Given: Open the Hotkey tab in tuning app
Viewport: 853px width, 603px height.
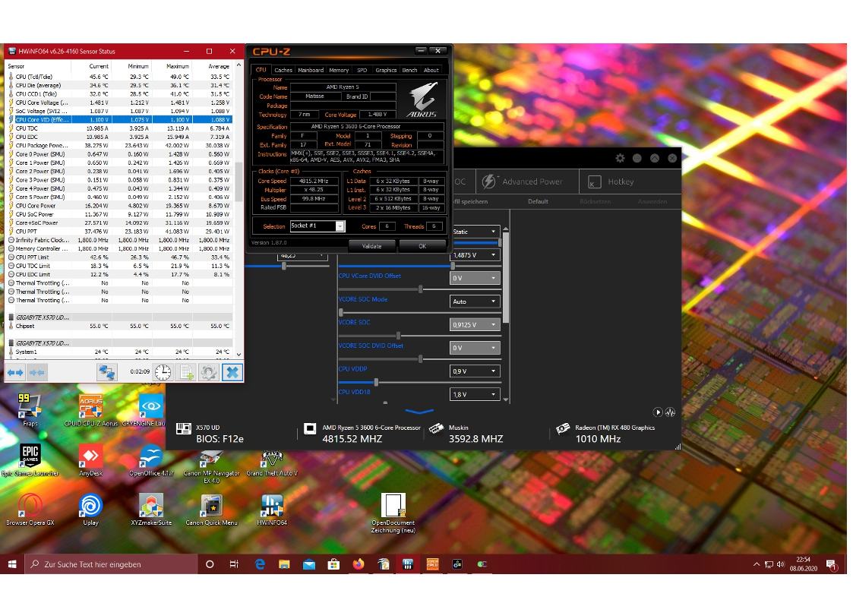Looking at the screenshot, I should pos(630,182).
